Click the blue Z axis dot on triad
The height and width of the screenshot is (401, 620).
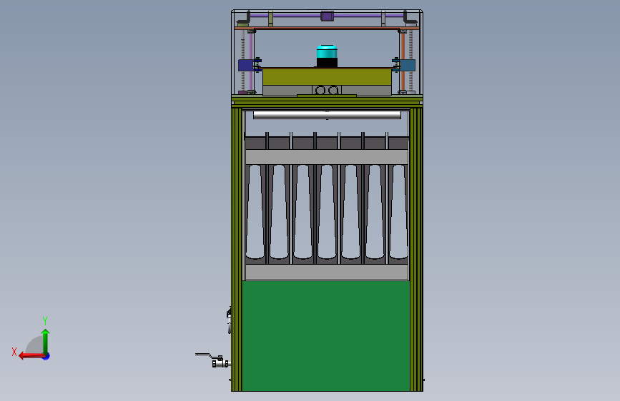coord(46,357)
